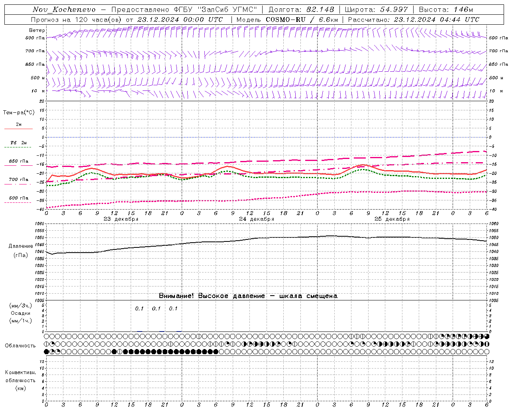
Task: Click the (км) unit label for convective cloud
Action: pyautogui.click(x=20, y=388)
